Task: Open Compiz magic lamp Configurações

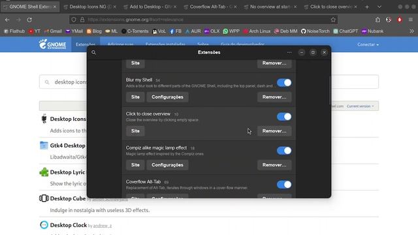Action: (x=167, y=165)
